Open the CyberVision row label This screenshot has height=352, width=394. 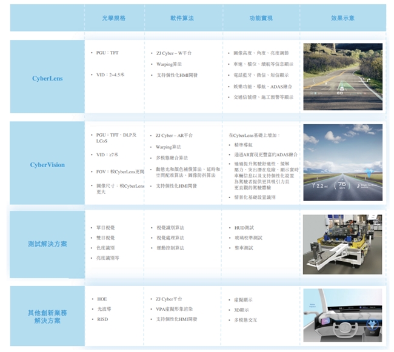(47, 165)
